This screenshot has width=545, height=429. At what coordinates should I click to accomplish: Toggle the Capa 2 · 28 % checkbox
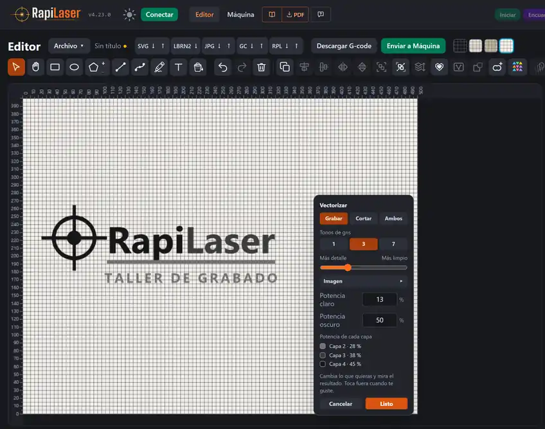tap(323, 346)
